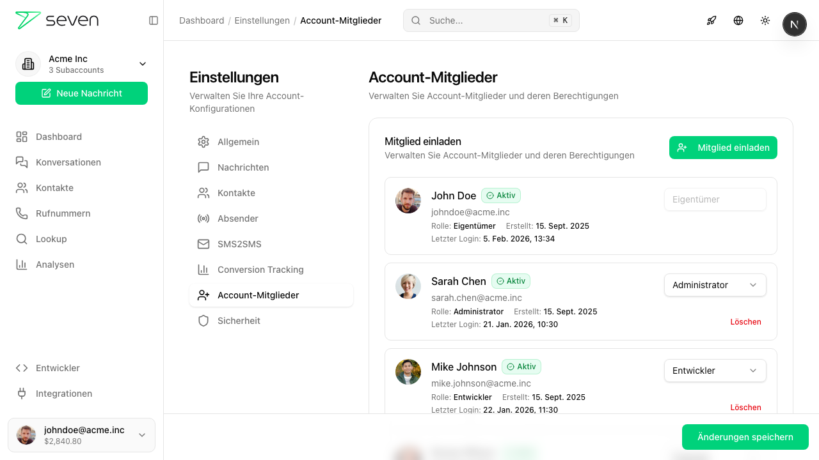Click the Rufnummern phone icon in sidebar
819x460 pixels.
[x=21, y=213]
